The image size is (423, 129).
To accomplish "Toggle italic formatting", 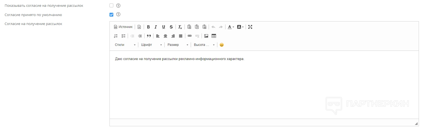I will tap(156, 27).
